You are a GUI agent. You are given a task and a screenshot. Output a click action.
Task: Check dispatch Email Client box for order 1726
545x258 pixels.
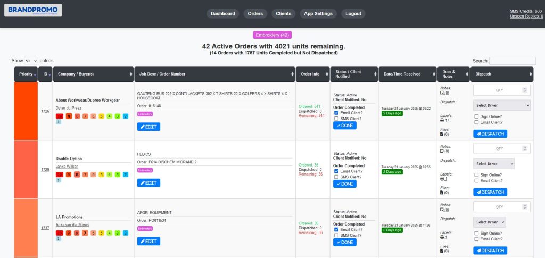[476, 122]
